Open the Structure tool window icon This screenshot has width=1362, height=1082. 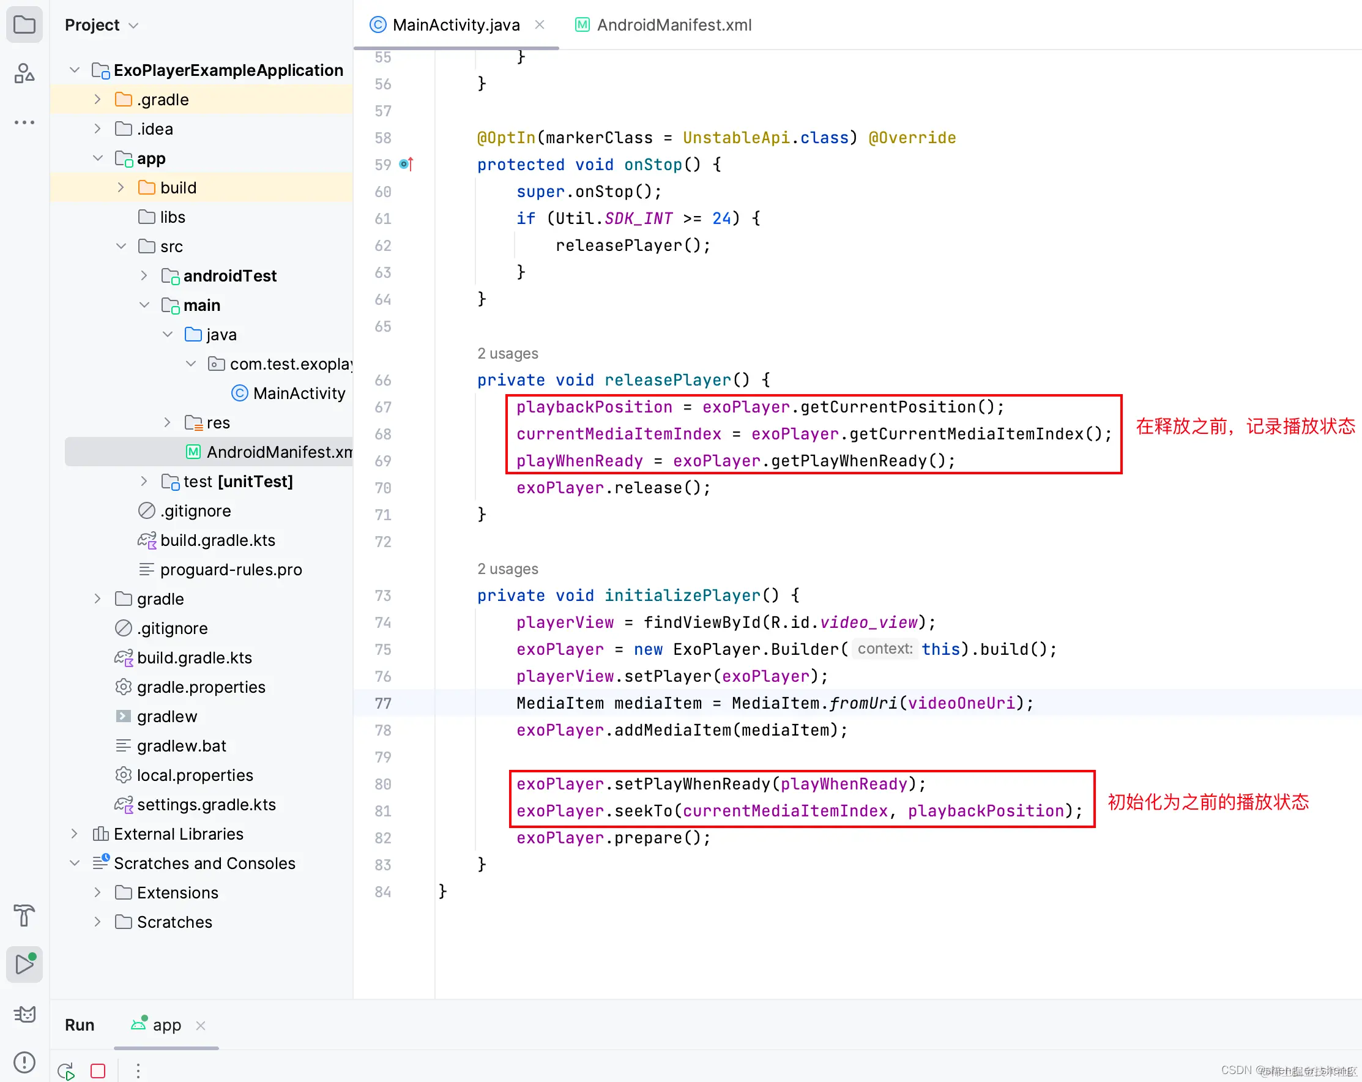pos(24,73)
